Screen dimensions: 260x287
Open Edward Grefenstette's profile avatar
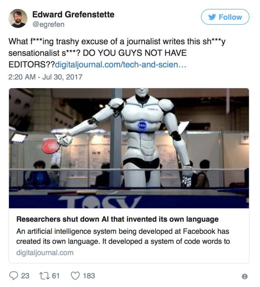click(18, 18)
